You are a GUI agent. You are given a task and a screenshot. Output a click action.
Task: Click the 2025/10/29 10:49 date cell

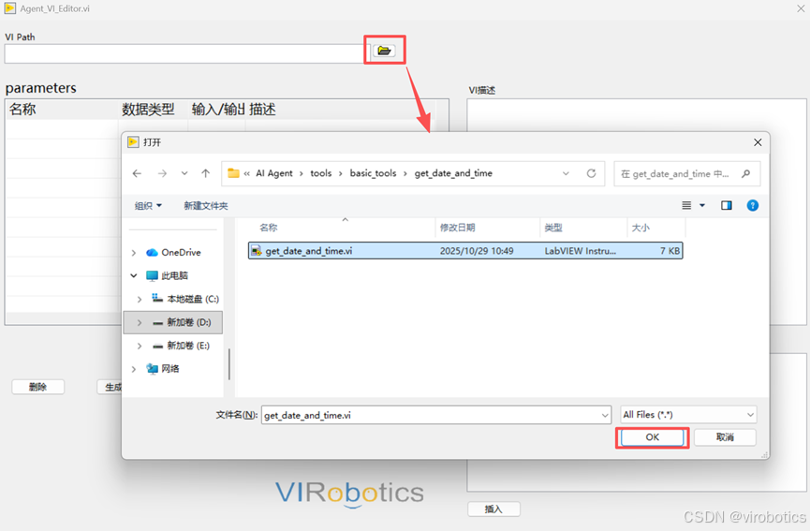tap(477, 251)
